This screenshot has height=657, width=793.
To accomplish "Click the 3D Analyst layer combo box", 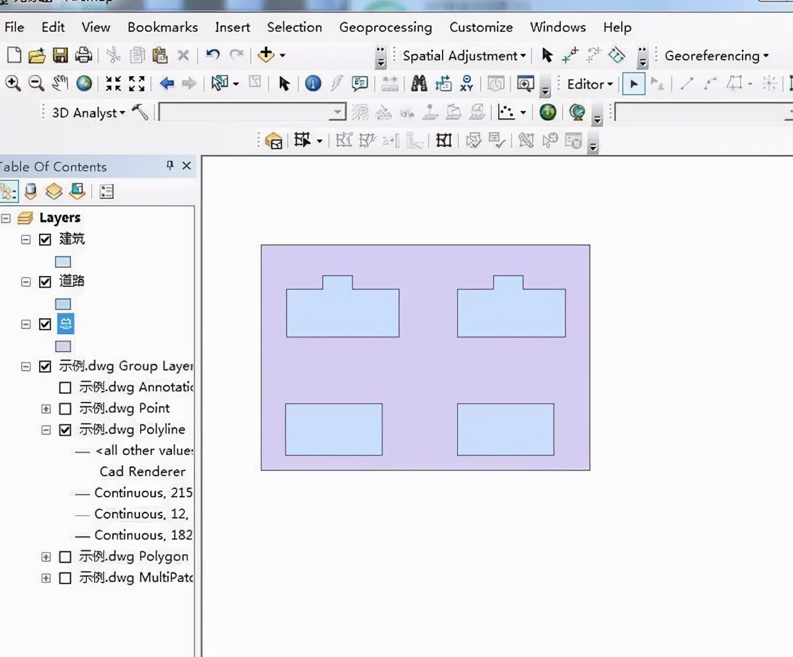I will [x=253, y=112].
